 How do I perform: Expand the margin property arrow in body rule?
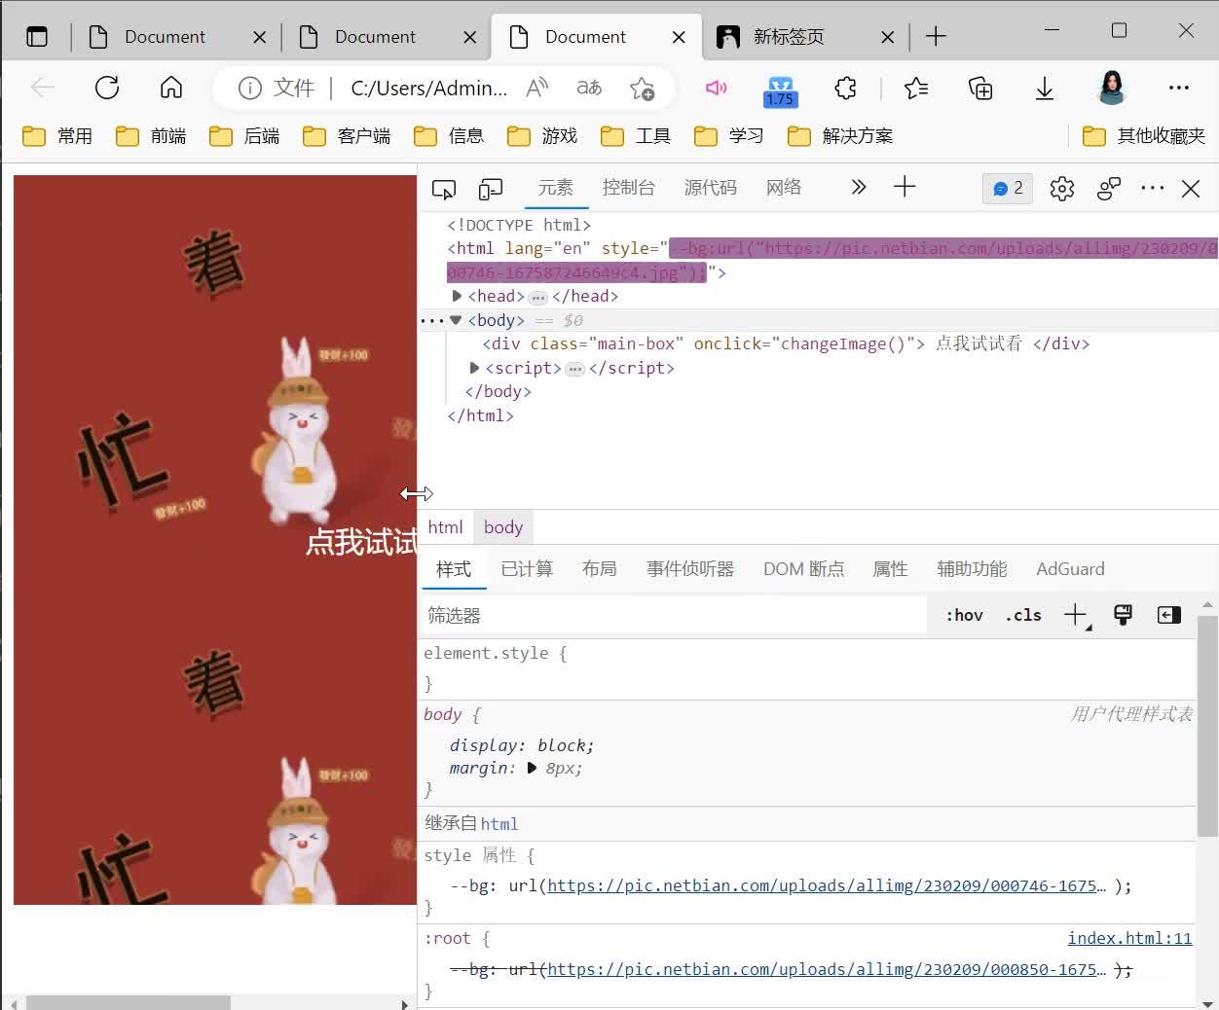531,768
